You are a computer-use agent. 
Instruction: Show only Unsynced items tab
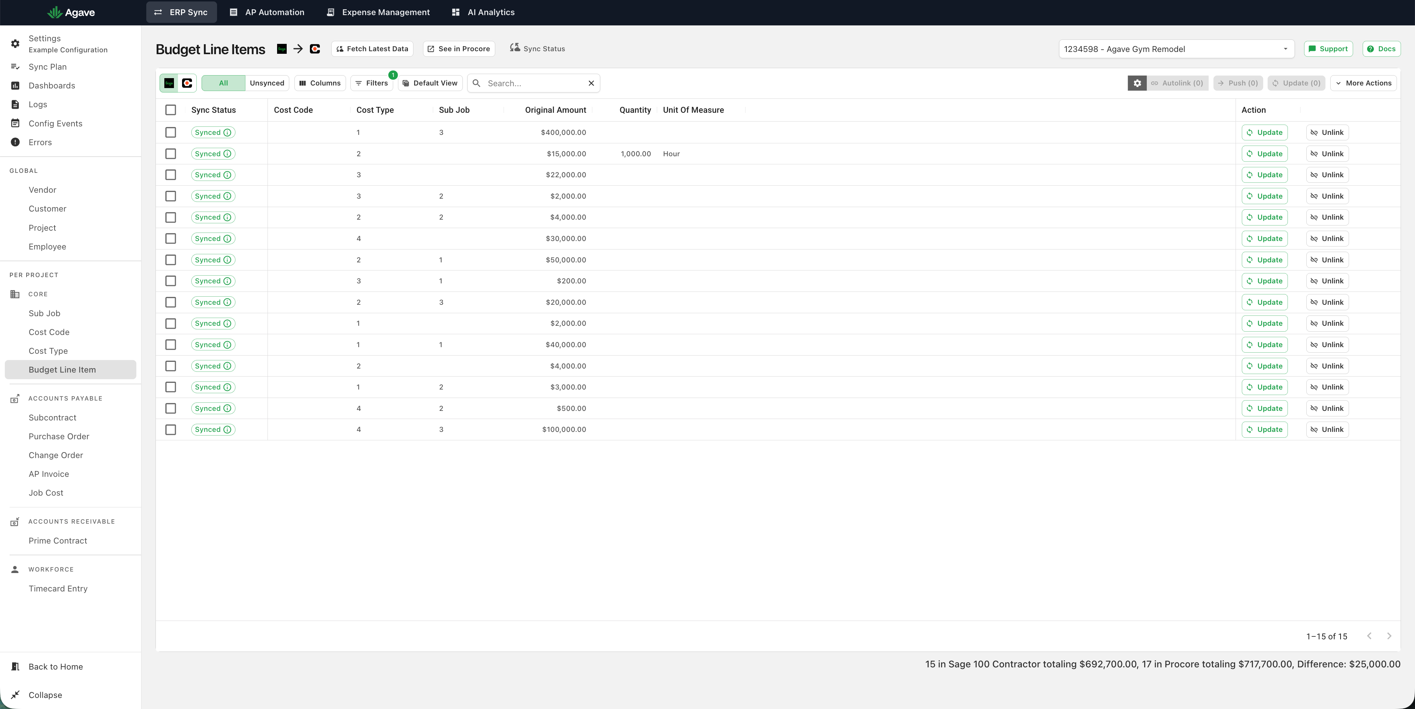click(x=267, y=83)
